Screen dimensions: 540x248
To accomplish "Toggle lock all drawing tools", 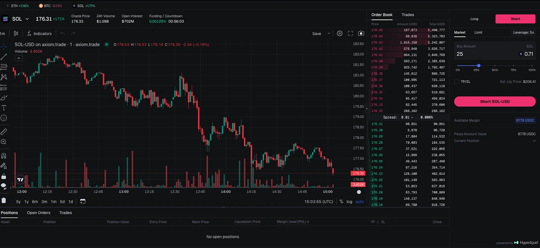I will pos(4,176).
